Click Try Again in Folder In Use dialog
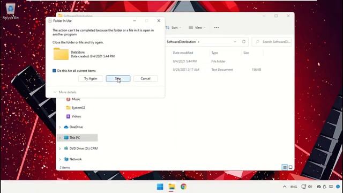 [91, 79]
